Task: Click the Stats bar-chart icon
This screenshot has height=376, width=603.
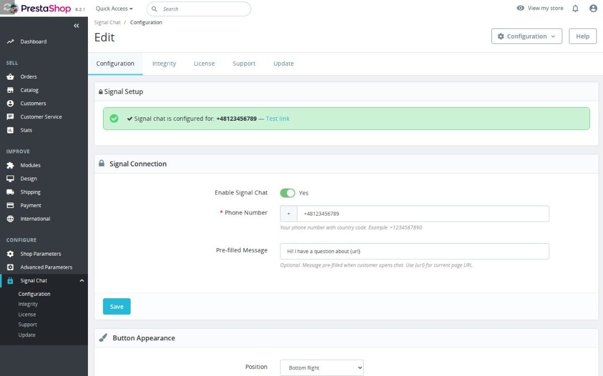Action: tap(10, 130)
